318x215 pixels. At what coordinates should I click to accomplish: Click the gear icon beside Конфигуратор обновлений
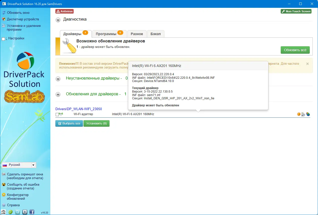(4, 195)
